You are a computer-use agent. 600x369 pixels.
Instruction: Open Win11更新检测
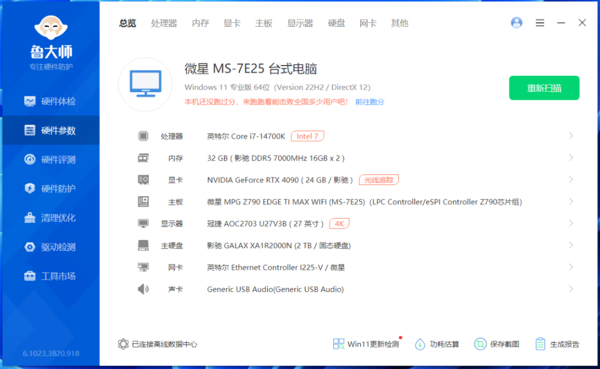coord(366,344)
